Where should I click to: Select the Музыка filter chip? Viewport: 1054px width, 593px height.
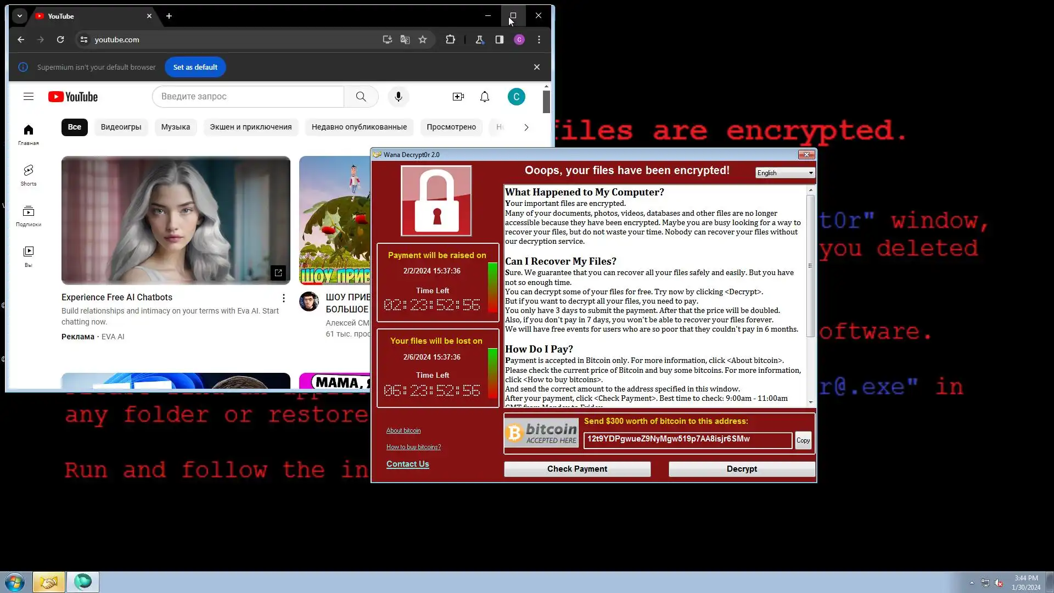tap(175, 127)
